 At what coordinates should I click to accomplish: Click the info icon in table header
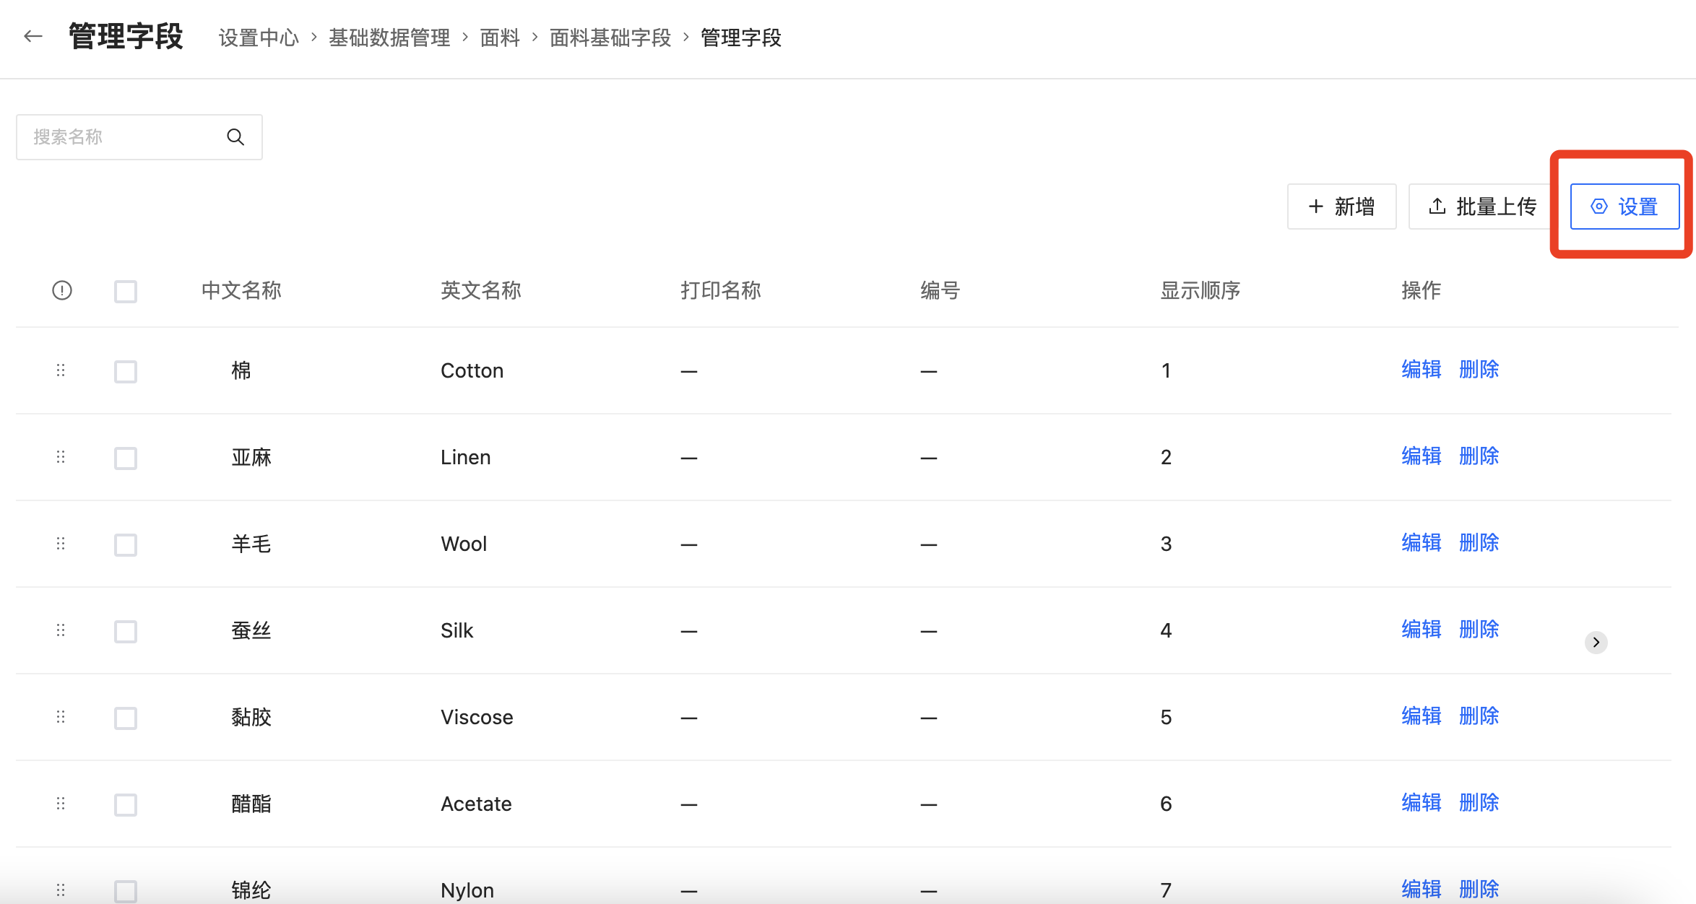click(x=62, y=290)
